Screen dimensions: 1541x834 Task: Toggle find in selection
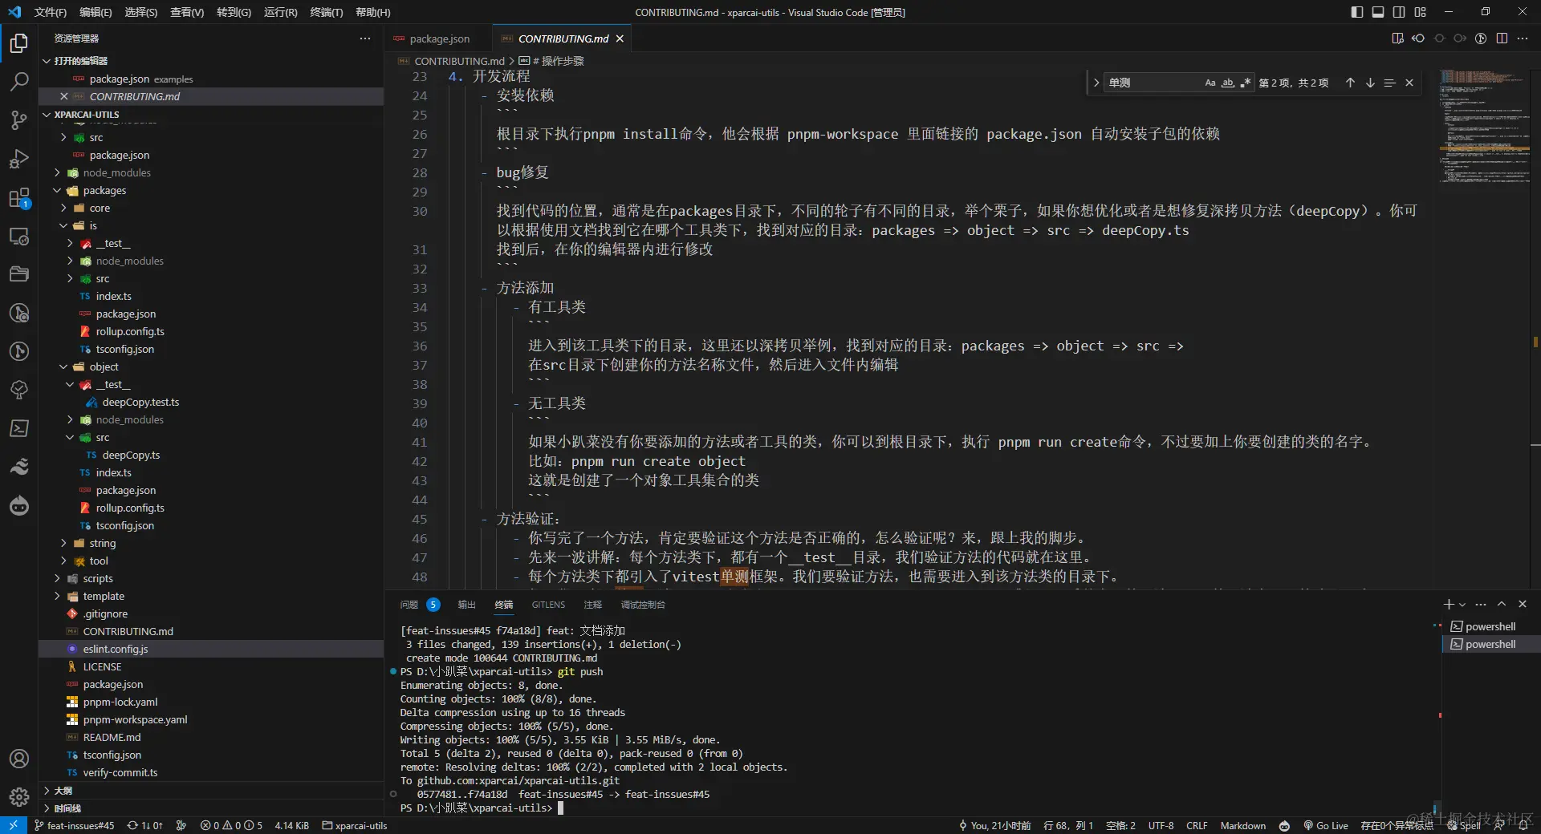pyautogui.click(x=1389, y=83)
